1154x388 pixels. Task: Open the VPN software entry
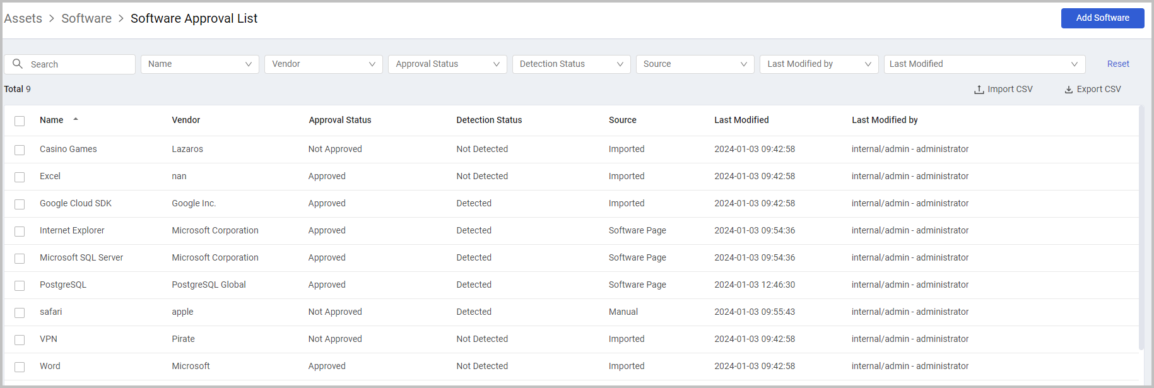click(49, 339)
